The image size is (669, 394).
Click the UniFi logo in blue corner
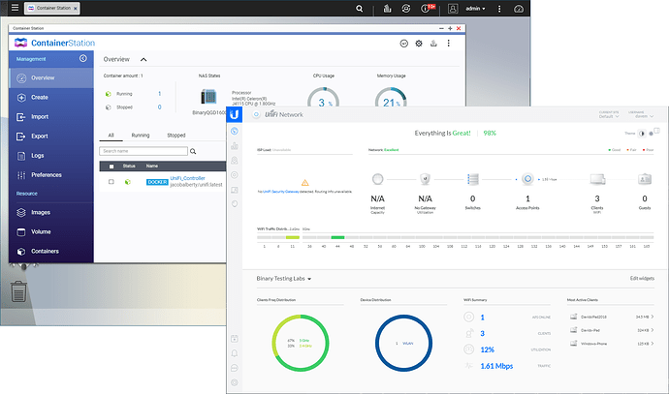point(235,114)
